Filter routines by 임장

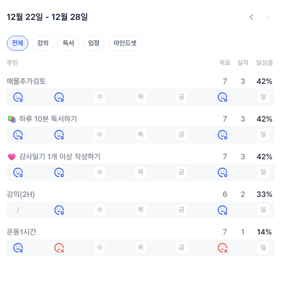[x=93, y=43]
